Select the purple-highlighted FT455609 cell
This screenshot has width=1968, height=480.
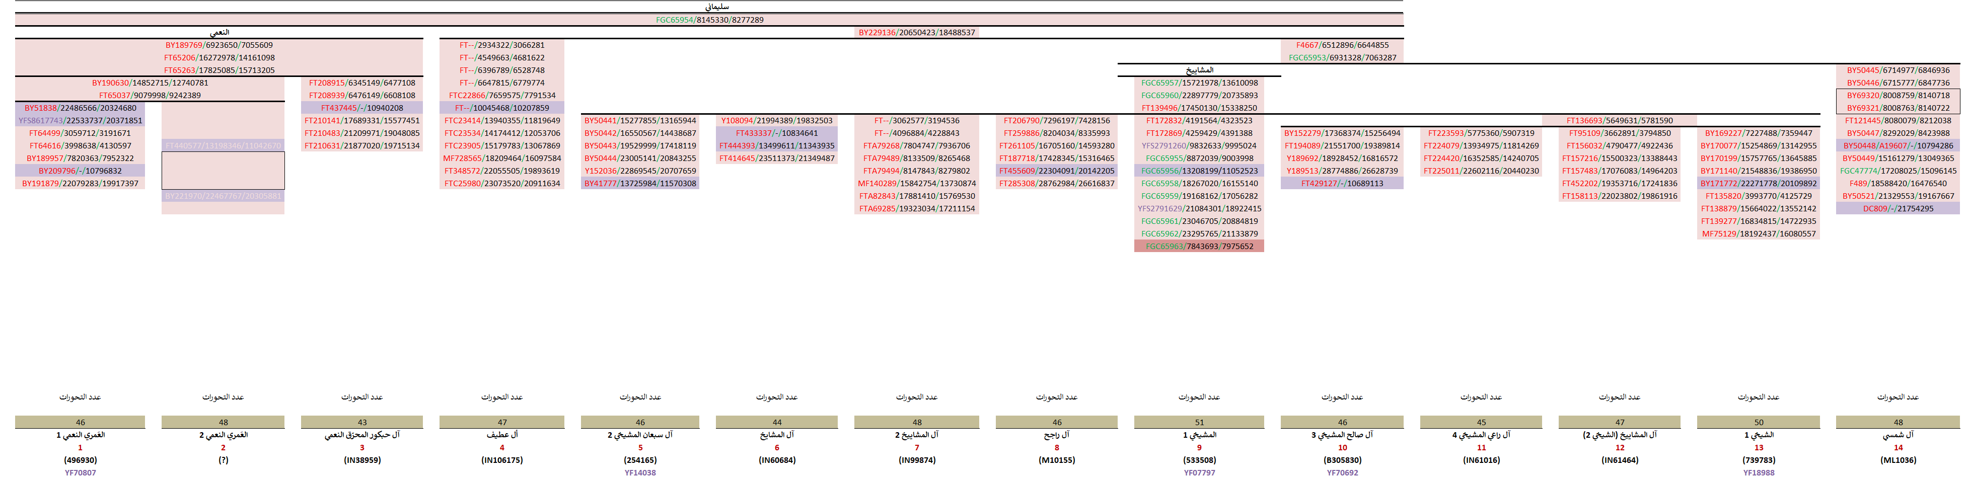[1056, 171]
